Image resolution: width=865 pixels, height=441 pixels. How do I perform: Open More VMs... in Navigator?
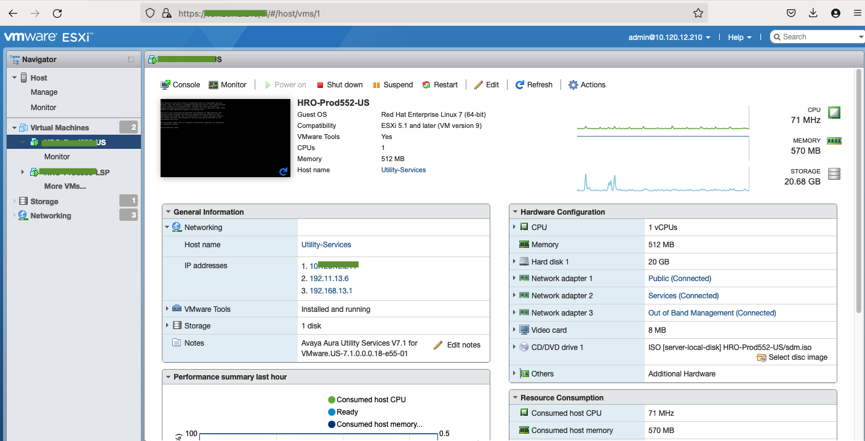(x=65, y=186)
